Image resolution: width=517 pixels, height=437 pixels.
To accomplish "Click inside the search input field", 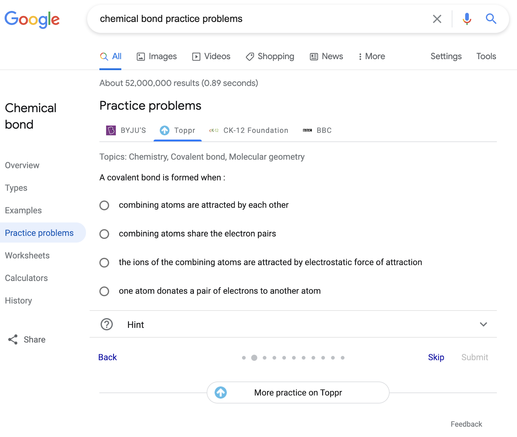I will pos(226,19).
